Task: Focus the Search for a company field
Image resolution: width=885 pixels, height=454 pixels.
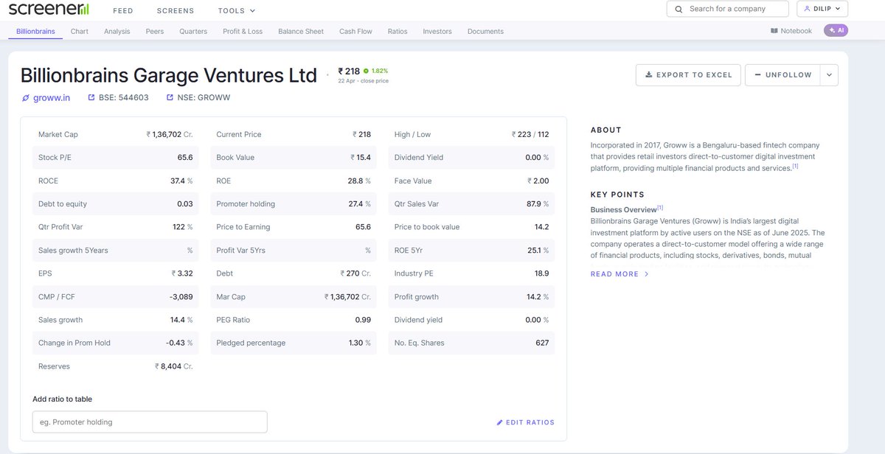Action: (729, 9)
